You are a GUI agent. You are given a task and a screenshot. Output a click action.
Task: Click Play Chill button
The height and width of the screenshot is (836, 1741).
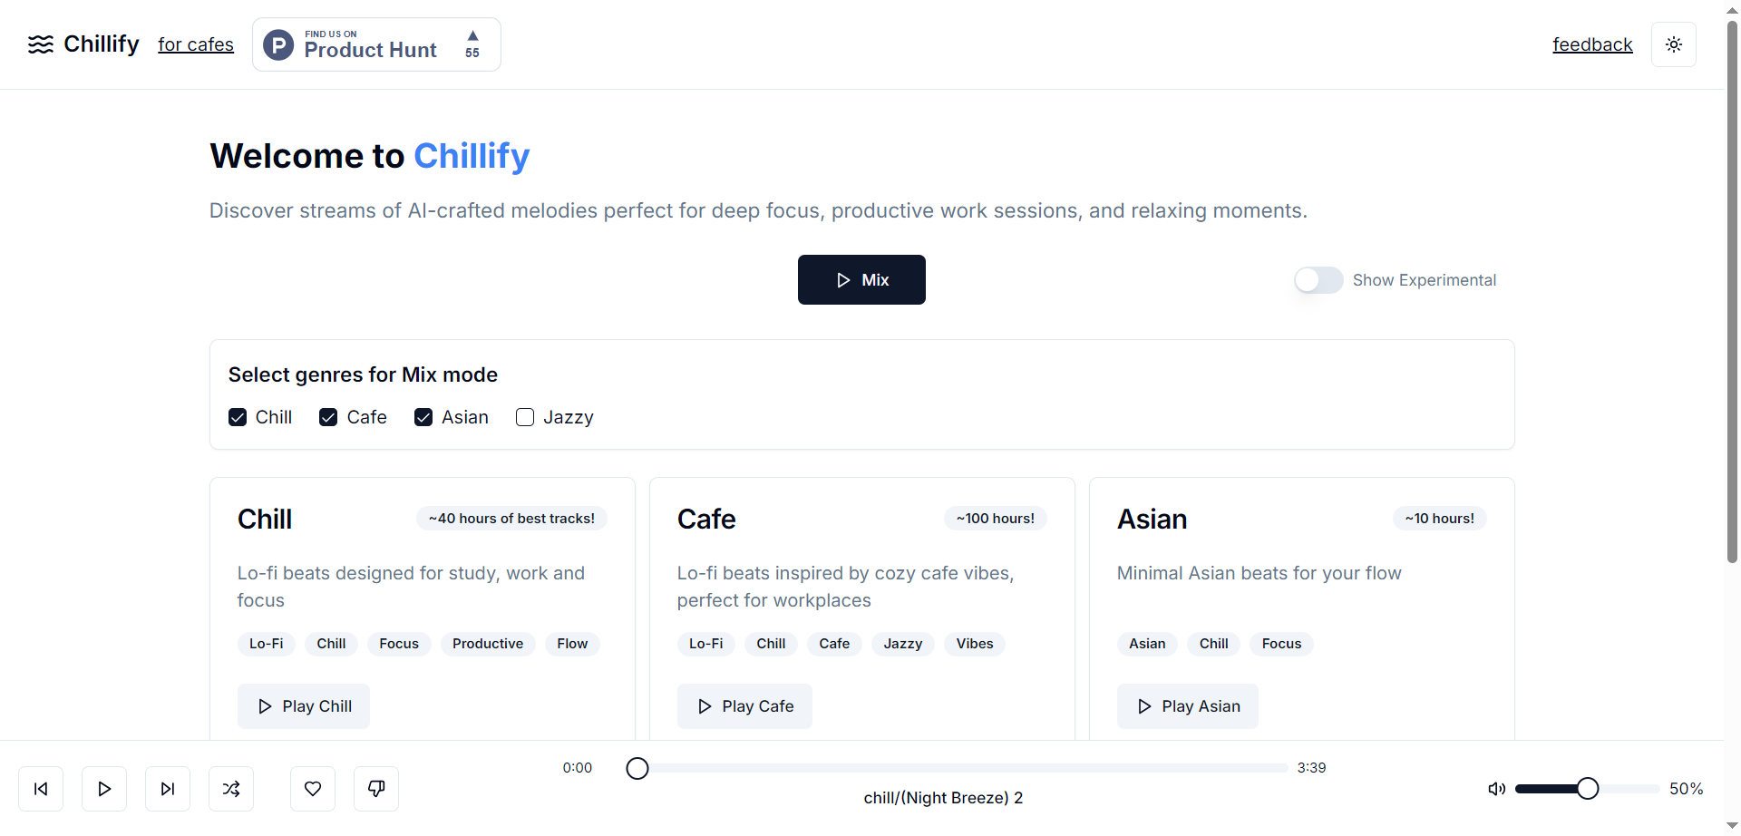[304, 706]
